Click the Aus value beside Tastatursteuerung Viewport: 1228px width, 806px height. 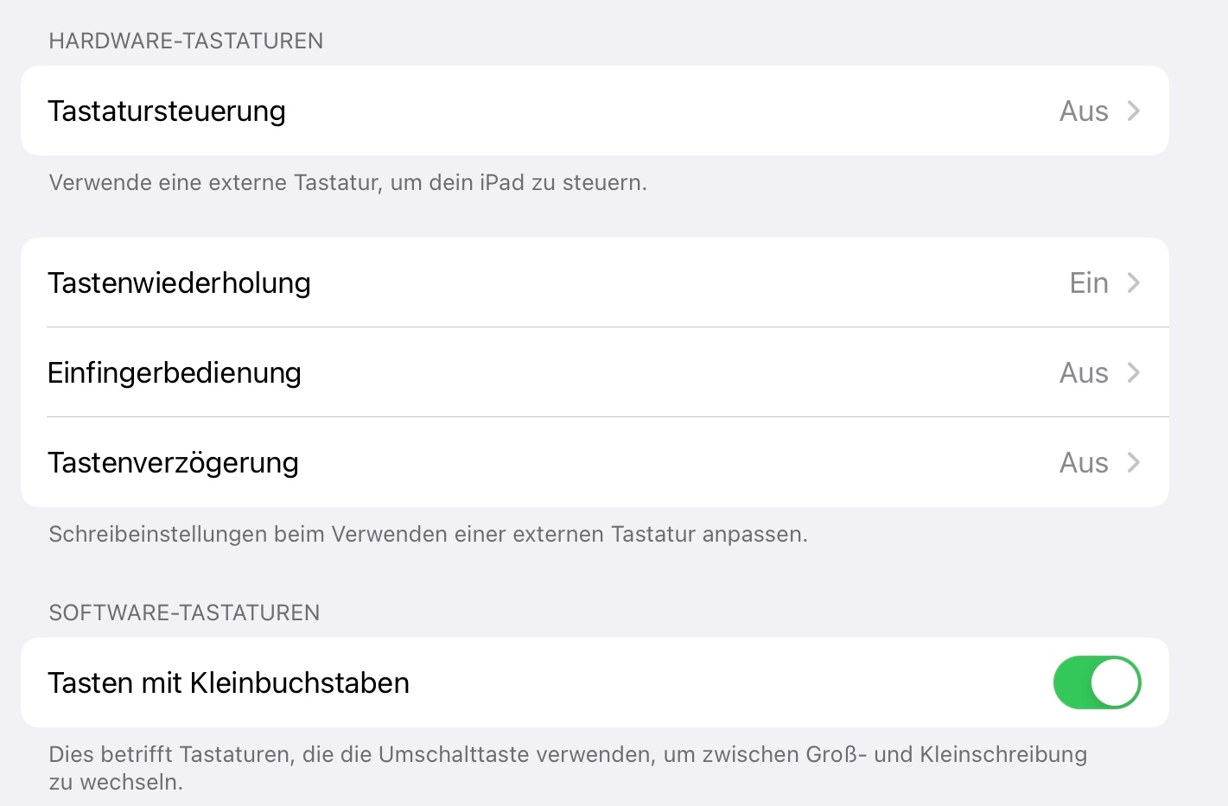point(1084,111)
